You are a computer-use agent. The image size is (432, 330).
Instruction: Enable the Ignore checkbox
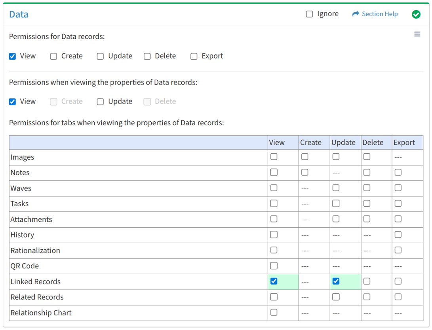tap(309, 14)
